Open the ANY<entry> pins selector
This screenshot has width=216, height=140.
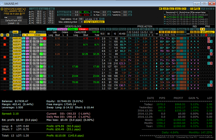pyautogui.click(x=207, y=32)
